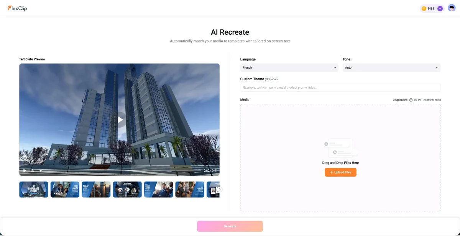
Task: Open the user profile avatar menu
Action: (x=451, y=7)
